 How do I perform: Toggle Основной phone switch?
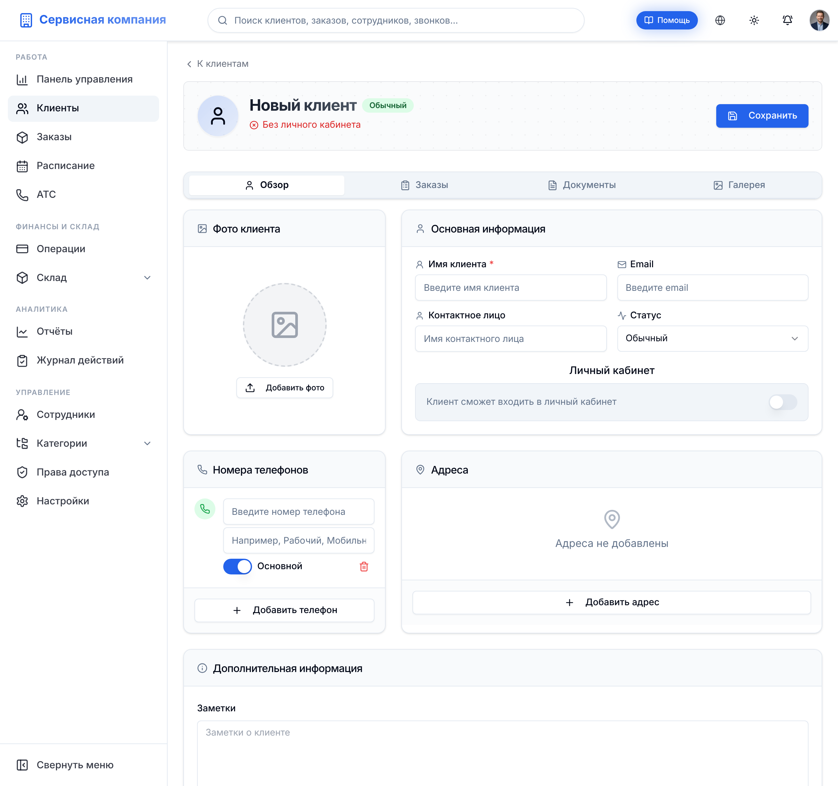pos(237,566)
